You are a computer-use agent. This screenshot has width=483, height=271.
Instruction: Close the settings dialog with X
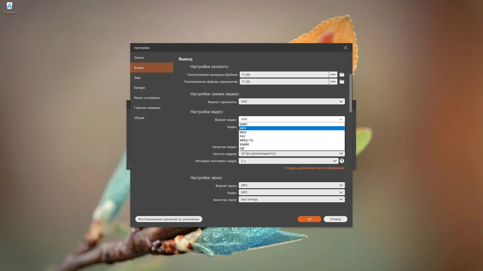click(345, 48)
